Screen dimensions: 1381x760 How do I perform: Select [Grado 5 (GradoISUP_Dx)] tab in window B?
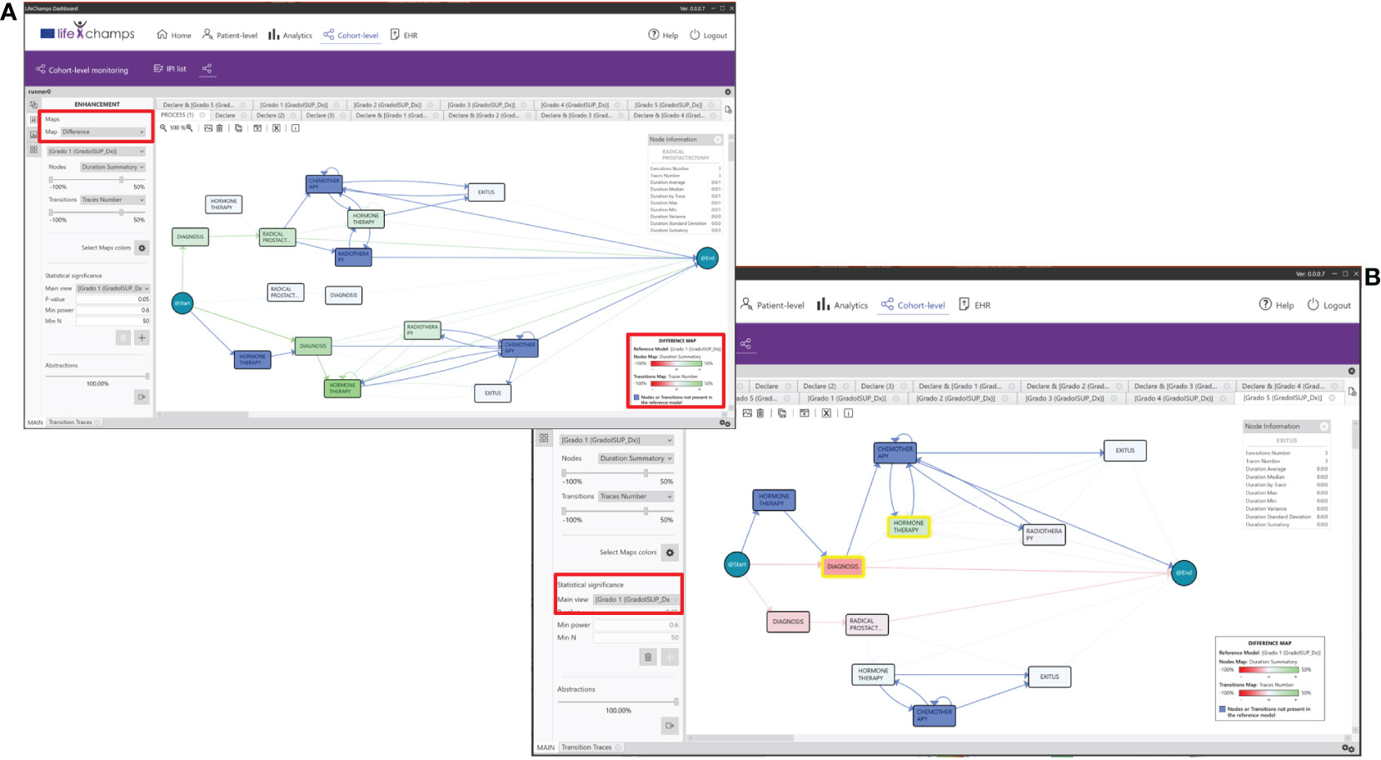pyautogui.click(x=1289, y=397)
